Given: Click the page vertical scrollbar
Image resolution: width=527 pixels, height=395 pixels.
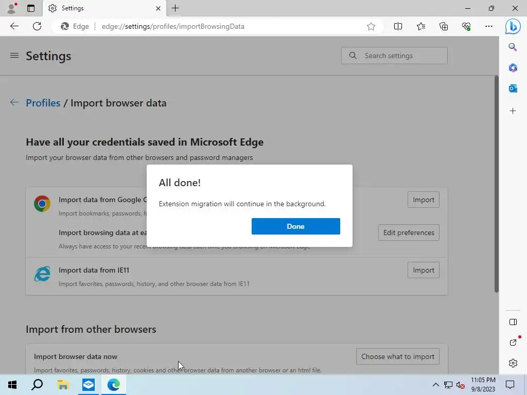Looking at the screenshot, I should (x=497, y=184).
